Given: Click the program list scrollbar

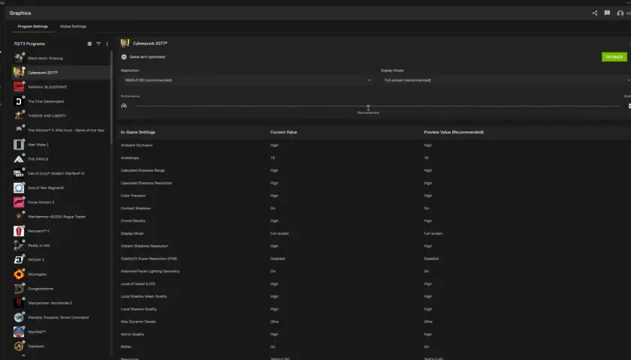Looking at the screenshot, I should click(x=111, y=97).
